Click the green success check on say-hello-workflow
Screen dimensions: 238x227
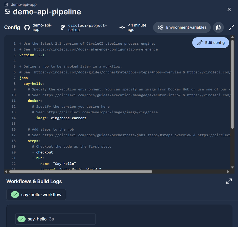coord(15,195)
